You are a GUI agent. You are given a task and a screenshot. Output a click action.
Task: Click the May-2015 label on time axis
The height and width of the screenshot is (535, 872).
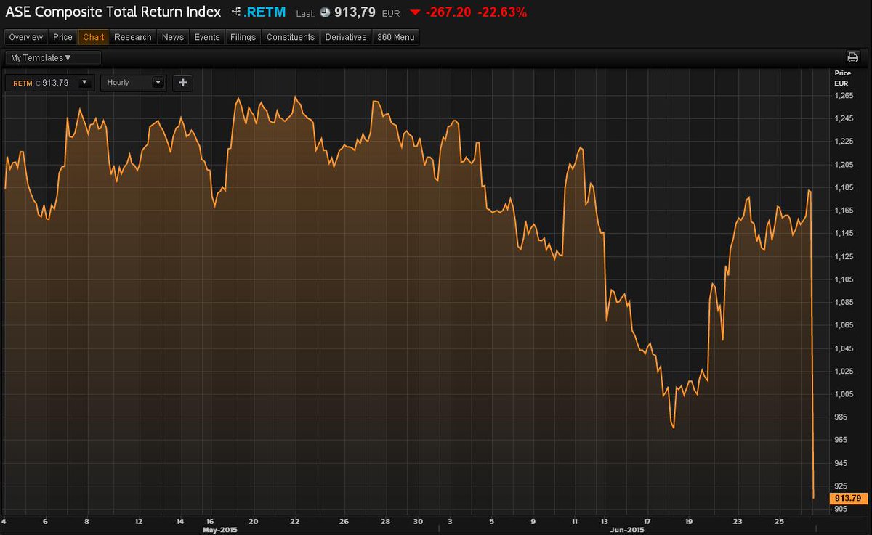220,530
